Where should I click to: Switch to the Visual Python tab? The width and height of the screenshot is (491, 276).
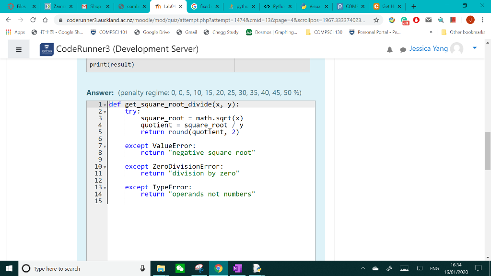click(x=313, y=7)
